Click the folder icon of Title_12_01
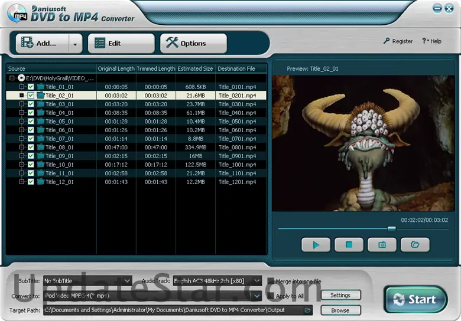This screenshot has height=321, width=461. click(41, 182)
